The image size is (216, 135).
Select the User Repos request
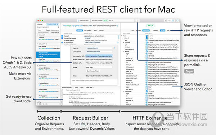[48, 47]
